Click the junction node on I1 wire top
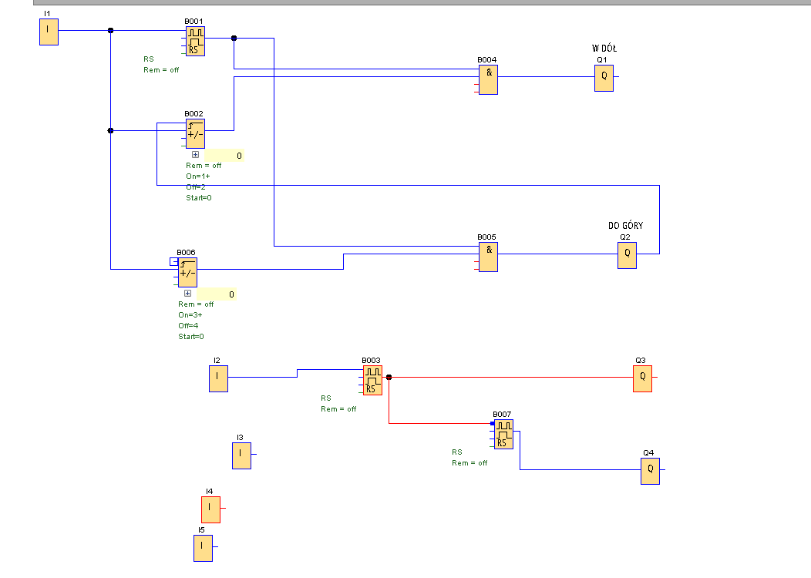This screenshot has width=811, height=578. click(110, 31)
